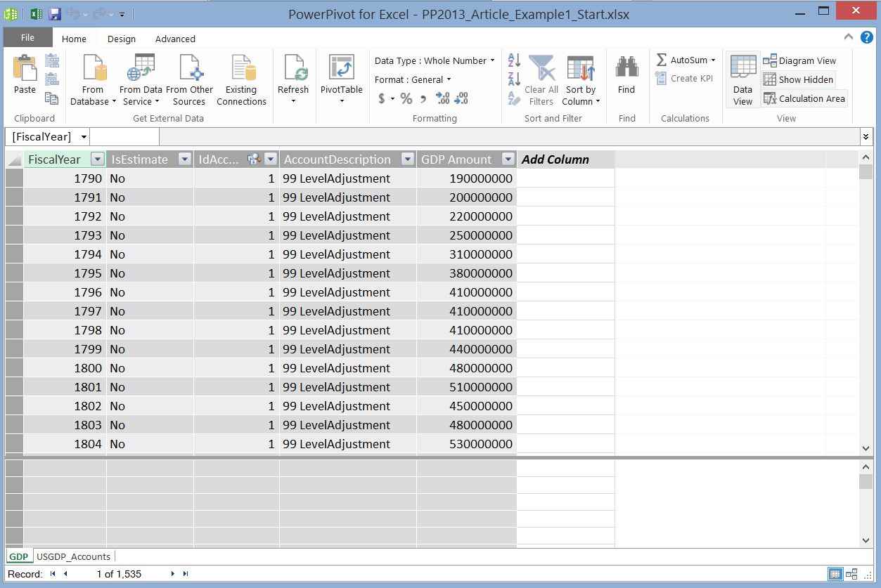Apply currency format to GDP Amount
The image size is (881, 588).
click(x=382, y=99)
